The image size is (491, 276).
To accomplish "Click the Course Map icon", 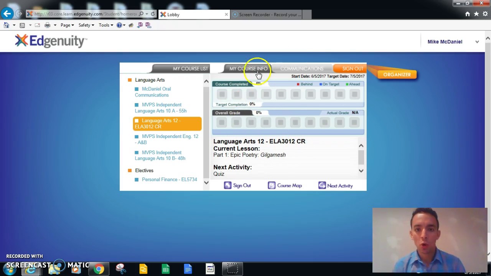I will 272,186.
